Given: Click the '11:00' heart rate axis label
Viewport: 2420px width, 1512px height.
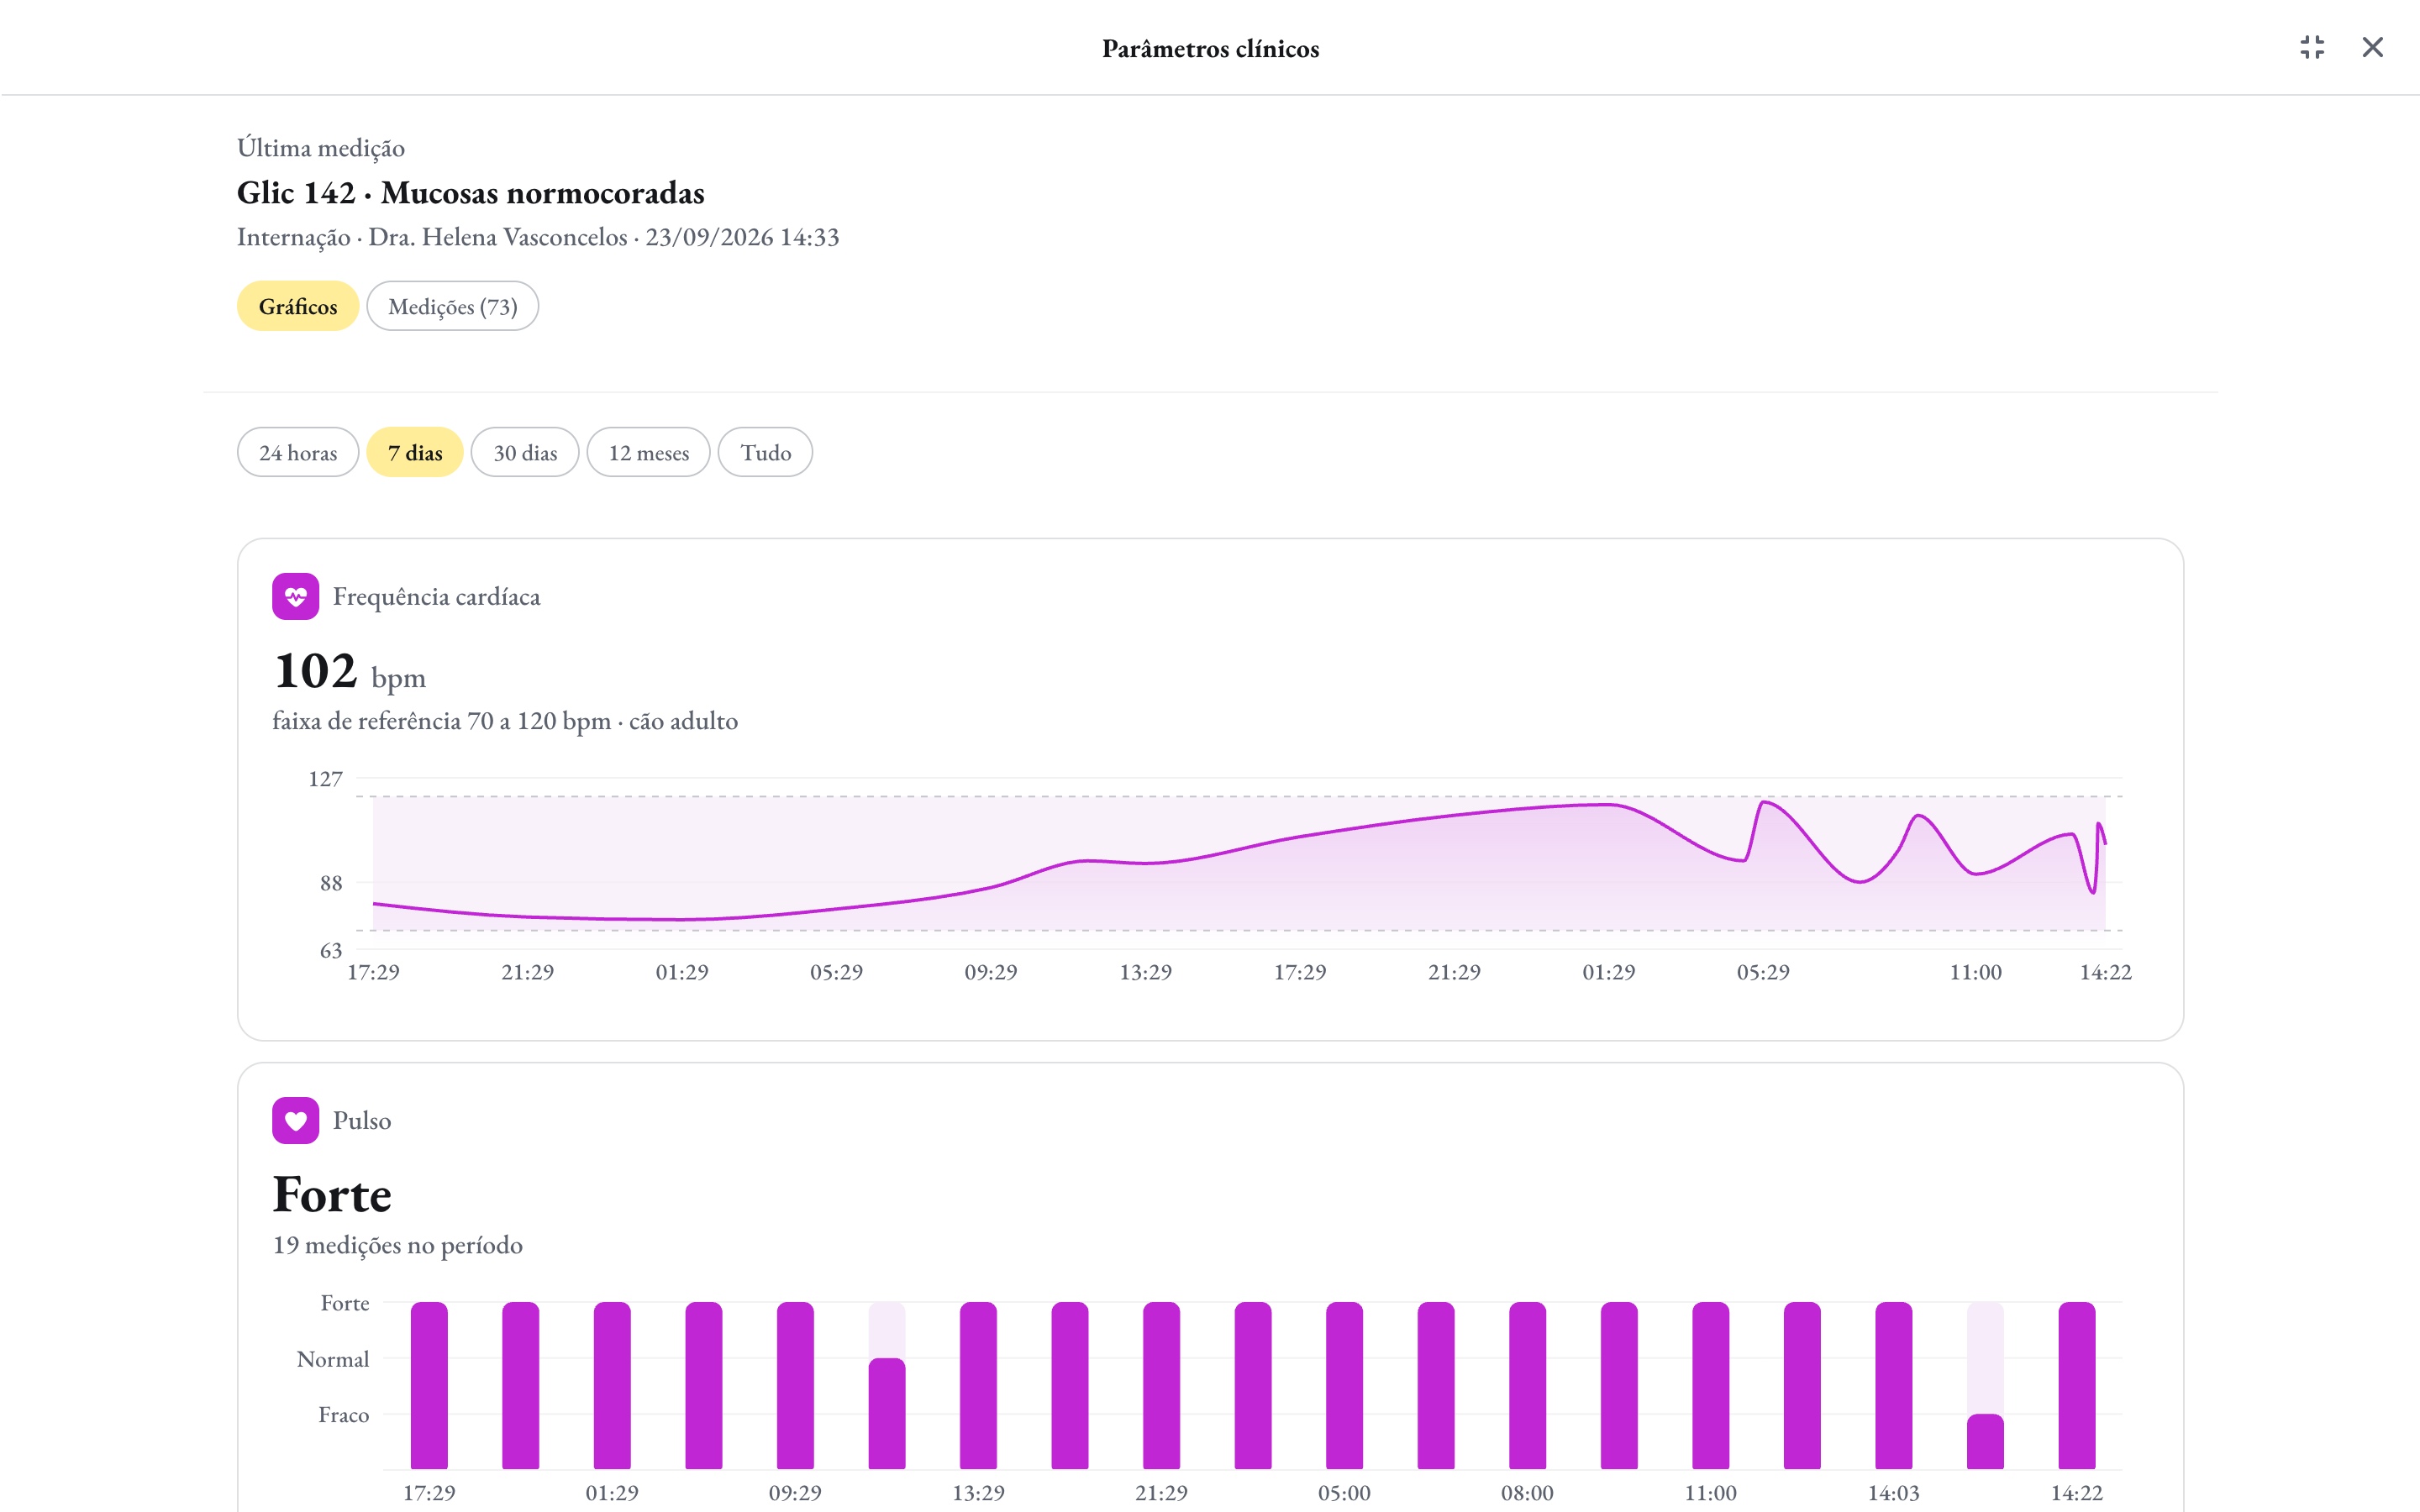Looking at the screenshot, I should [1975, 972].
